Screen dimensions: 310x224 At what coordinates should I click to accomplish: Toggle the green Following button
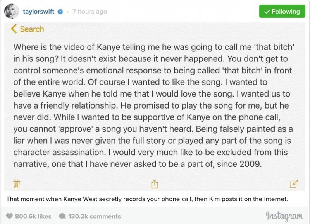pos(282,11)
